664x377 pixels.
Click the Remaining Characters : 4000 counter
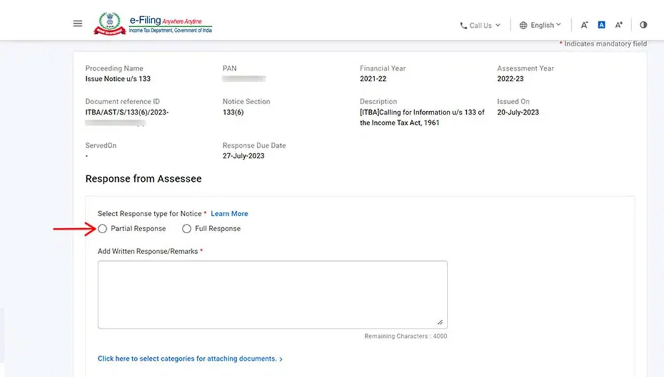pos(406,337)
